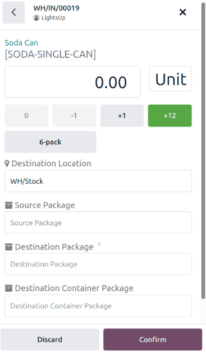The width and height of the screenshot is (206, 353).
Task: Click the Source Package heading label
Action: (x=45, y=205)
